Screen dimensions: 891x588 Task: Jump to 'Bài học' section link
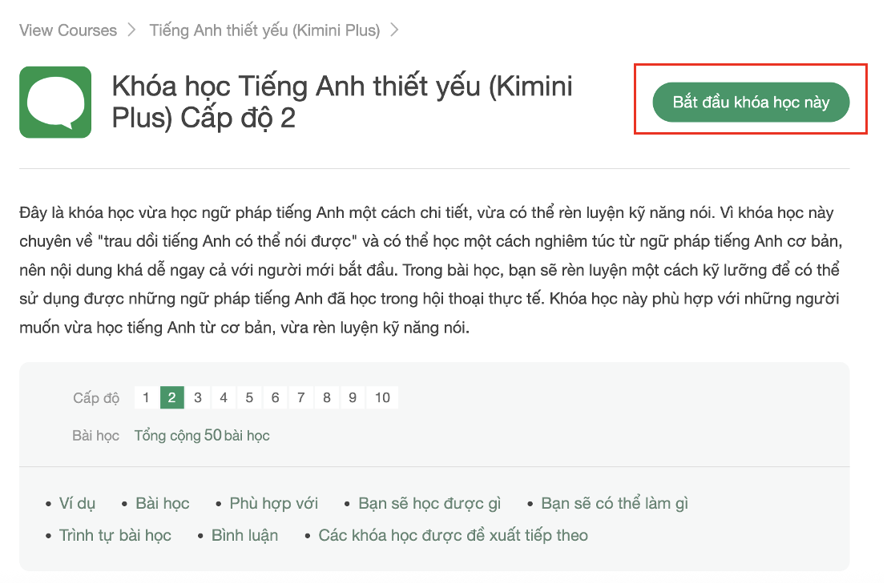[163, 504]
